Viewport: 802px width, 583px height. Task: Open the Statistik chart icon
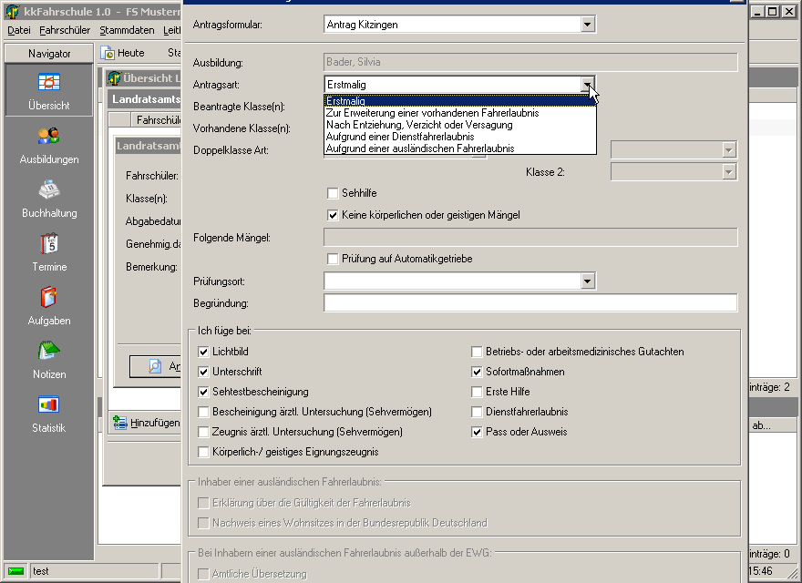point(49,404)
